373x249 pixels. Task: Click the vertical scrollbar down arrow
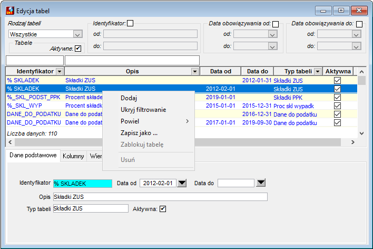pos(361,133)
